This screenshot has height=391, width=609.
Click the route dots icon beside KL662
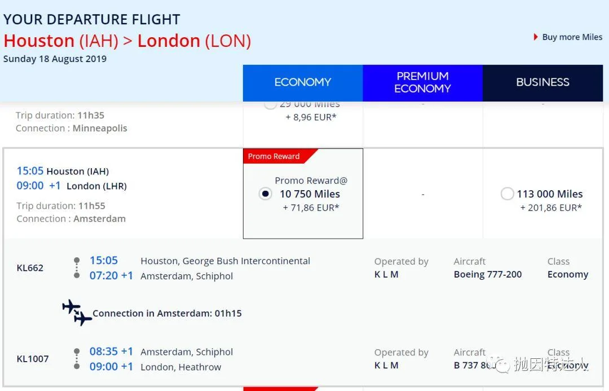coord(77,268)
